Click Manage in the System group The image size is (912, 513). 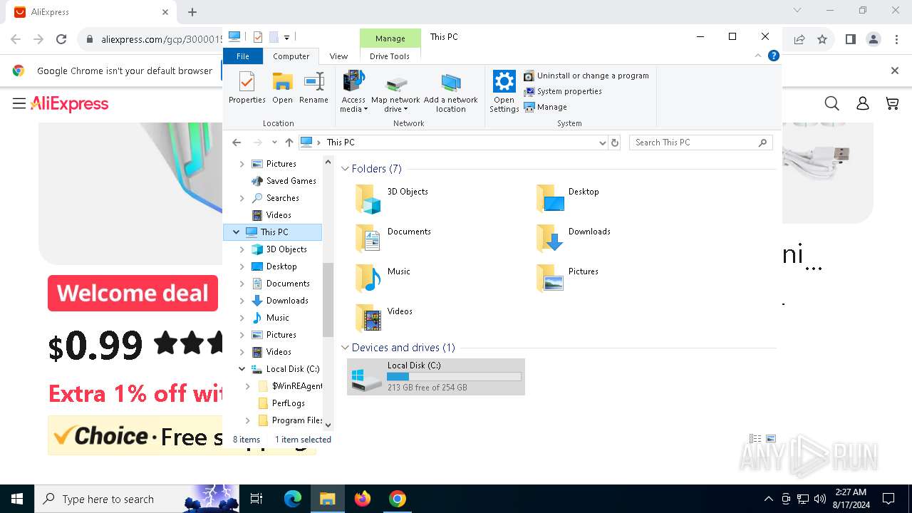546,107
